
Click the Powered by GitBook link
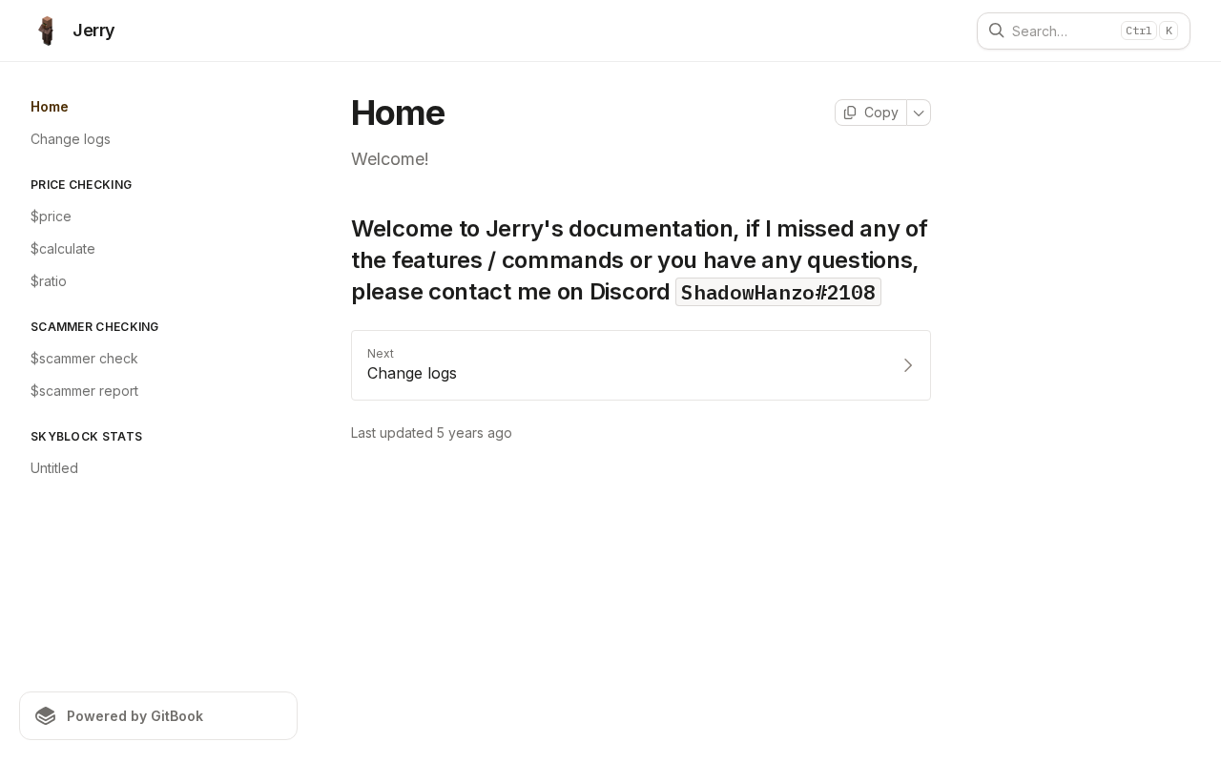158,716
